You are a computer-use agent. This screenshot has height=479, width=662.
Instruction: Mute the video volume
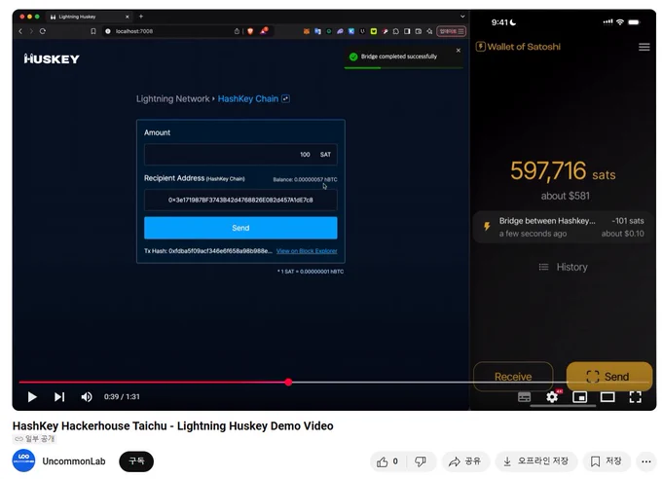(x=87, y=397)
